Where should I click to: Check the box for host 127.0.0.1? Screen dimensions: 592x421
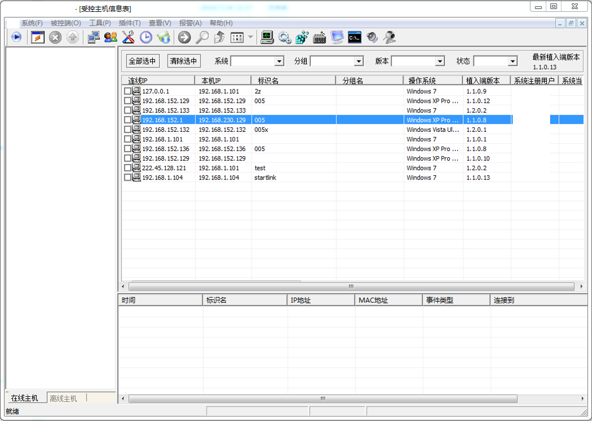[x=127, y=91]
